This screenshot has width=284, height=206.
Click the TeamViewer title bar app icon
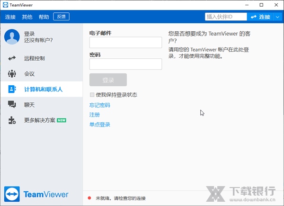click(5, 5)
